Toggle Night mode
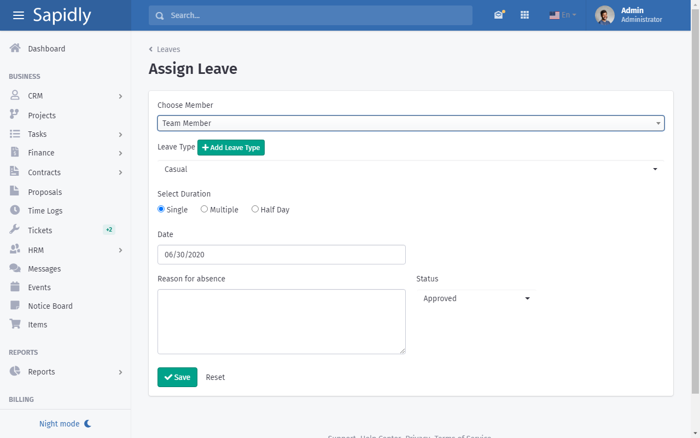Viewport: 700px width, 438px height. [65, 424]
